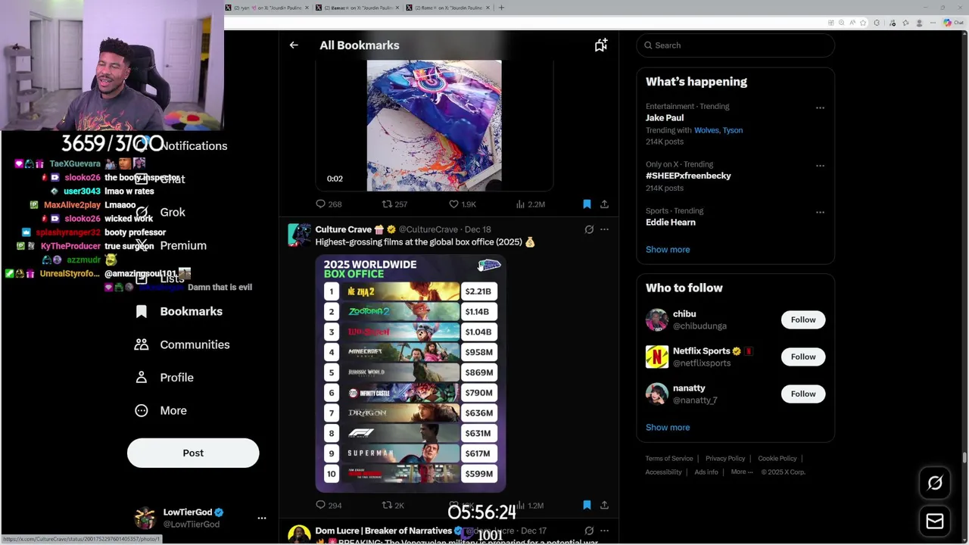The width and height of the screenshot is (969, 545).
Task: View analytics for the 2.2M views post
Action: tap(530, 204)
